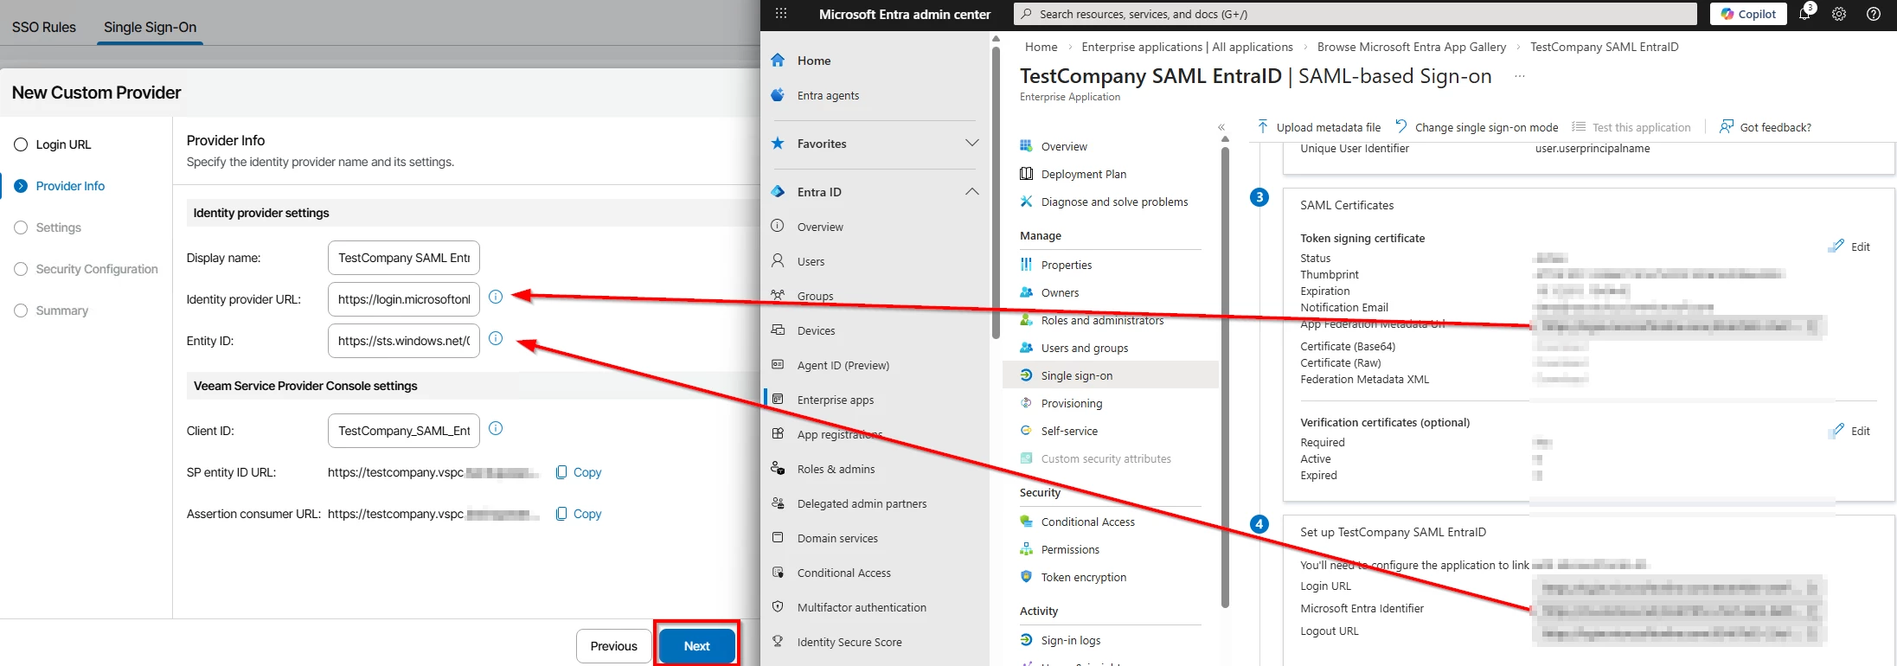Open Devices in Entra ID menu

tap(816, 330)
